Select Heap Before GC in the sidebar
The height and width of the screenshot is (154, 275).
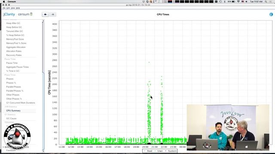(14, 27)
